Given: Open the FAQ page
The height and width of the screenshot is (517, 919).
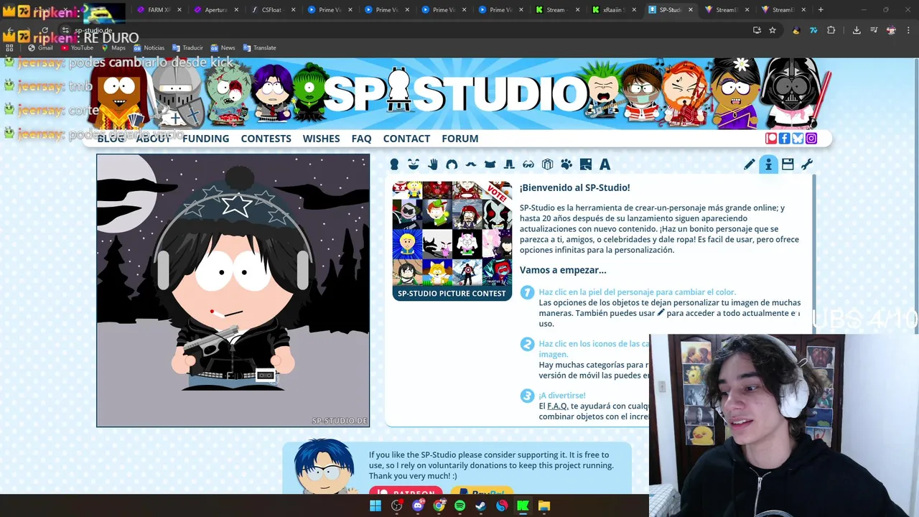Looking at the screenshot, I should 361,139.
